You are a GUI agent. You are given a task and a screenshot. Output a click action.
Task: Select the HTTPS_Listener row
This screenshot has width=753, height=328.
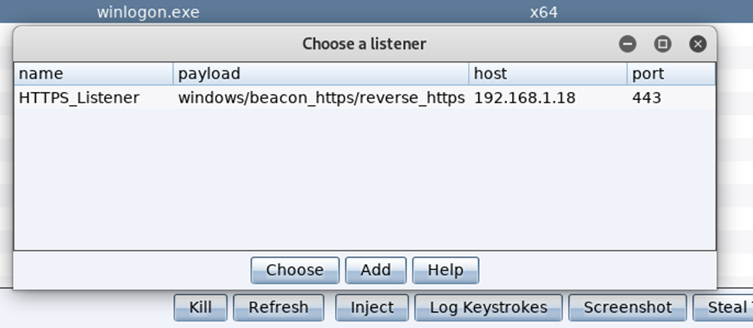(x=365, y=98)
